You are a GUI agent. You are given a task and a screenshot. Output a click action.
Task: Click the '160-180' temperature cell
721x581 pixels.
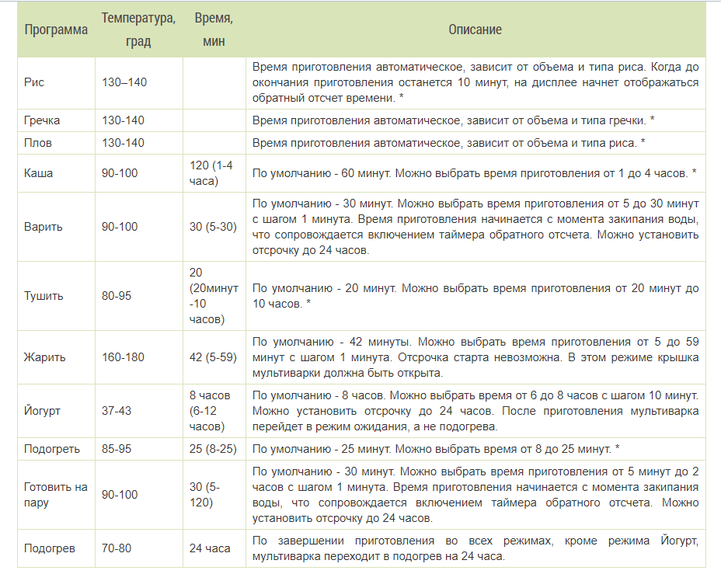click(139, 357)
